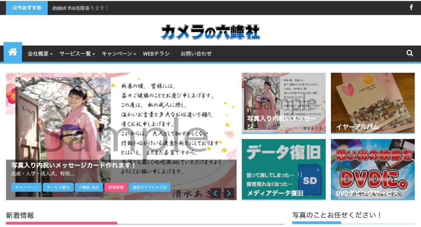Open the search magnifier icon
This screenshot has height=227, width=421.
tap(410, 53)
